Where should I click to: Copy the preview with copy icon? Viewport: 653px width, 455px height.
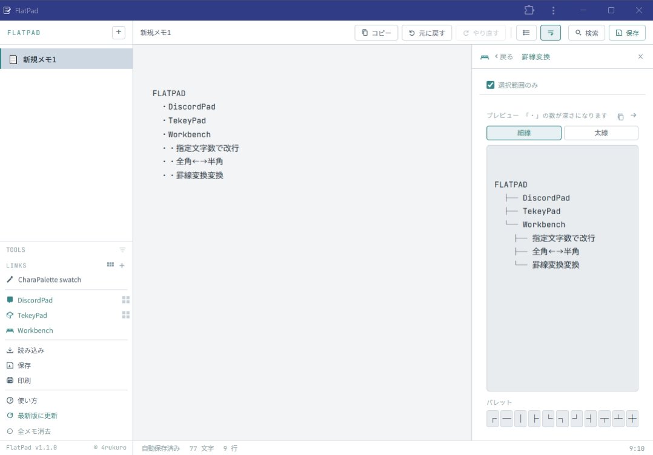click(x=620, y=116)
